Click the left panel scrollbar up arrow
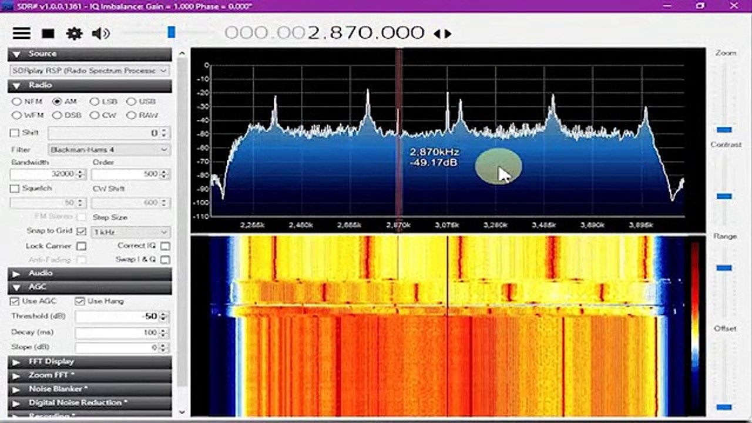The image size is (752, 423). [x=182, y=53]
